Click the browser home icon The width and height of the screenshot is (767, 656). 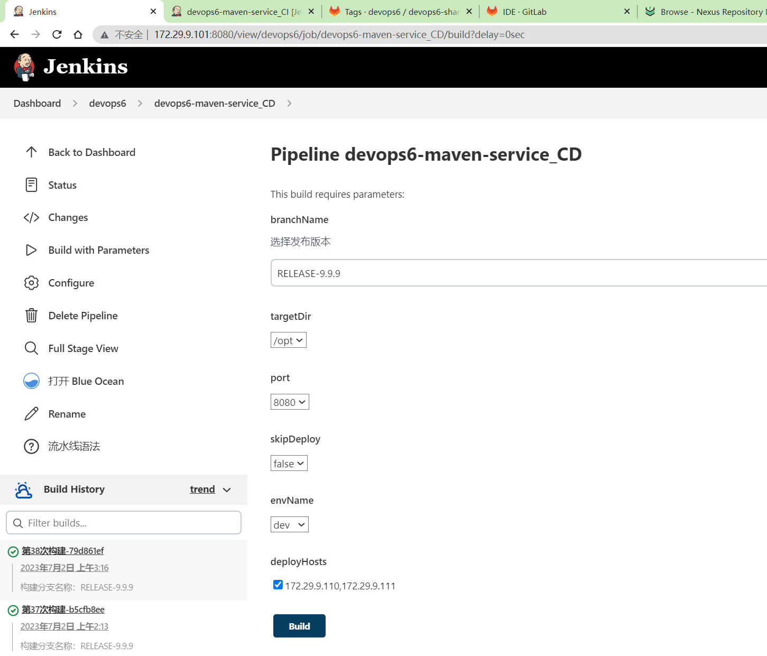78,34
